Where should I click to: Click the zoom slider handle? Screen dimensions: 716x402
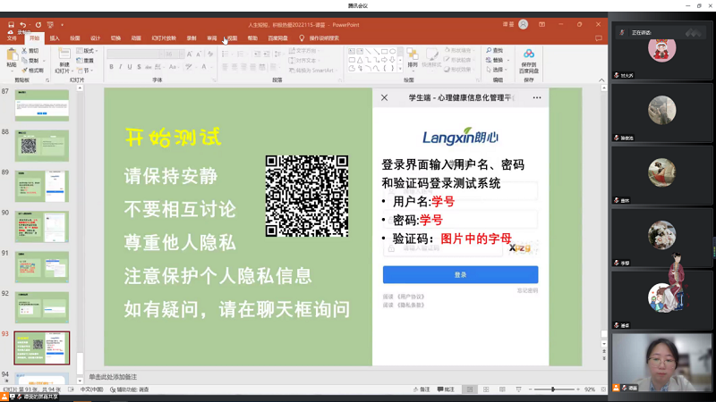553,389
